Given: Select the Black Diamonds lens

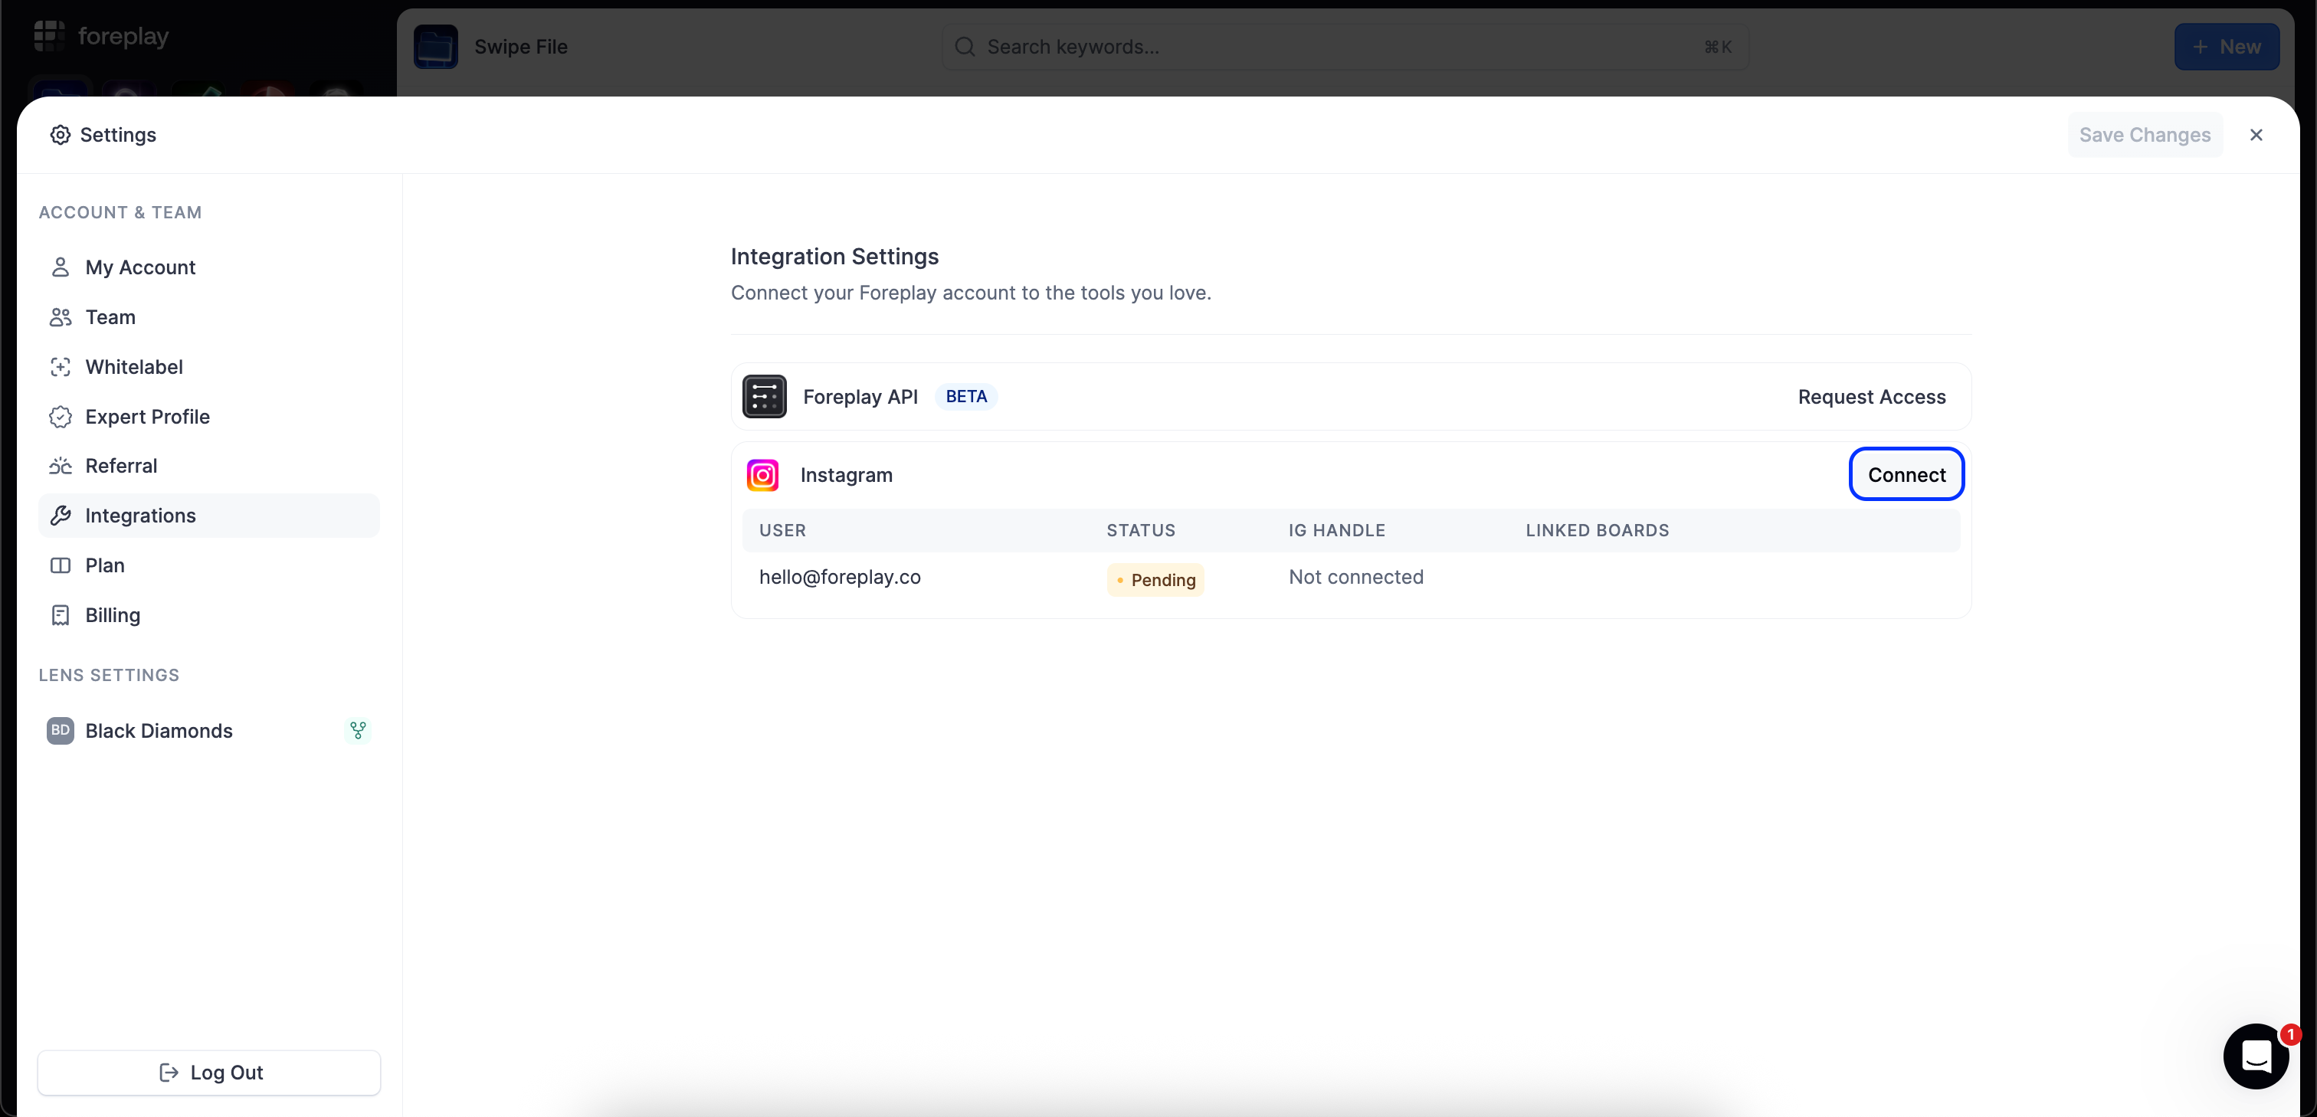Looking at the screenshot, I should click(x=208, y=730).
